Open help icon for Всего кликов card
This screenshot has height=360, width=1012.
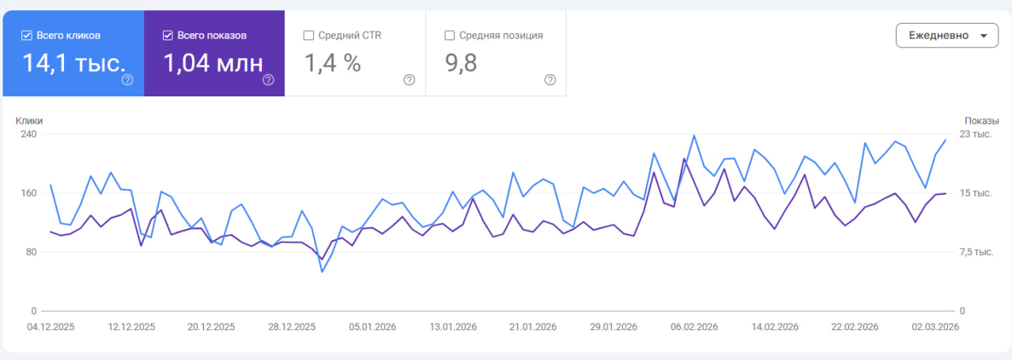[x=127, y=80]
